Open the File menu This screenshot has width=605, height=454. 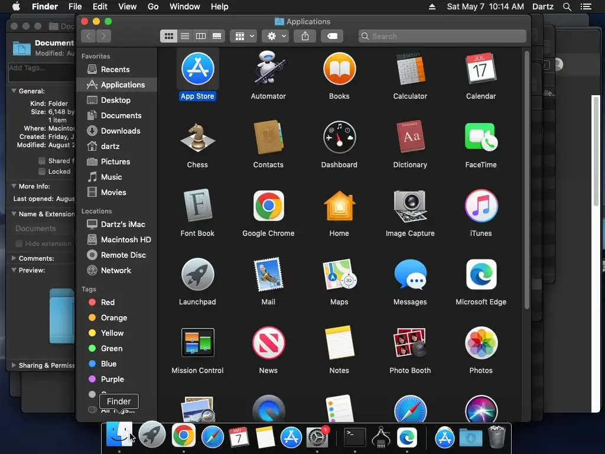click(75, 7)
